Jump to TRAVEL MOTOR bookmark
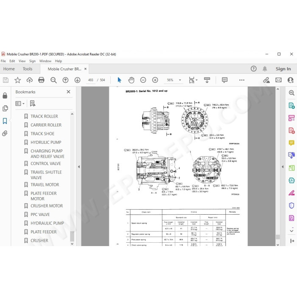Screen dimensions: 297x297 [45, 185]
